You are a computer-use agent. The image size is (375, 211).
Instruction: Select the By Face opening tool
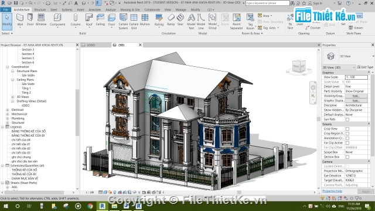point(290,22)
